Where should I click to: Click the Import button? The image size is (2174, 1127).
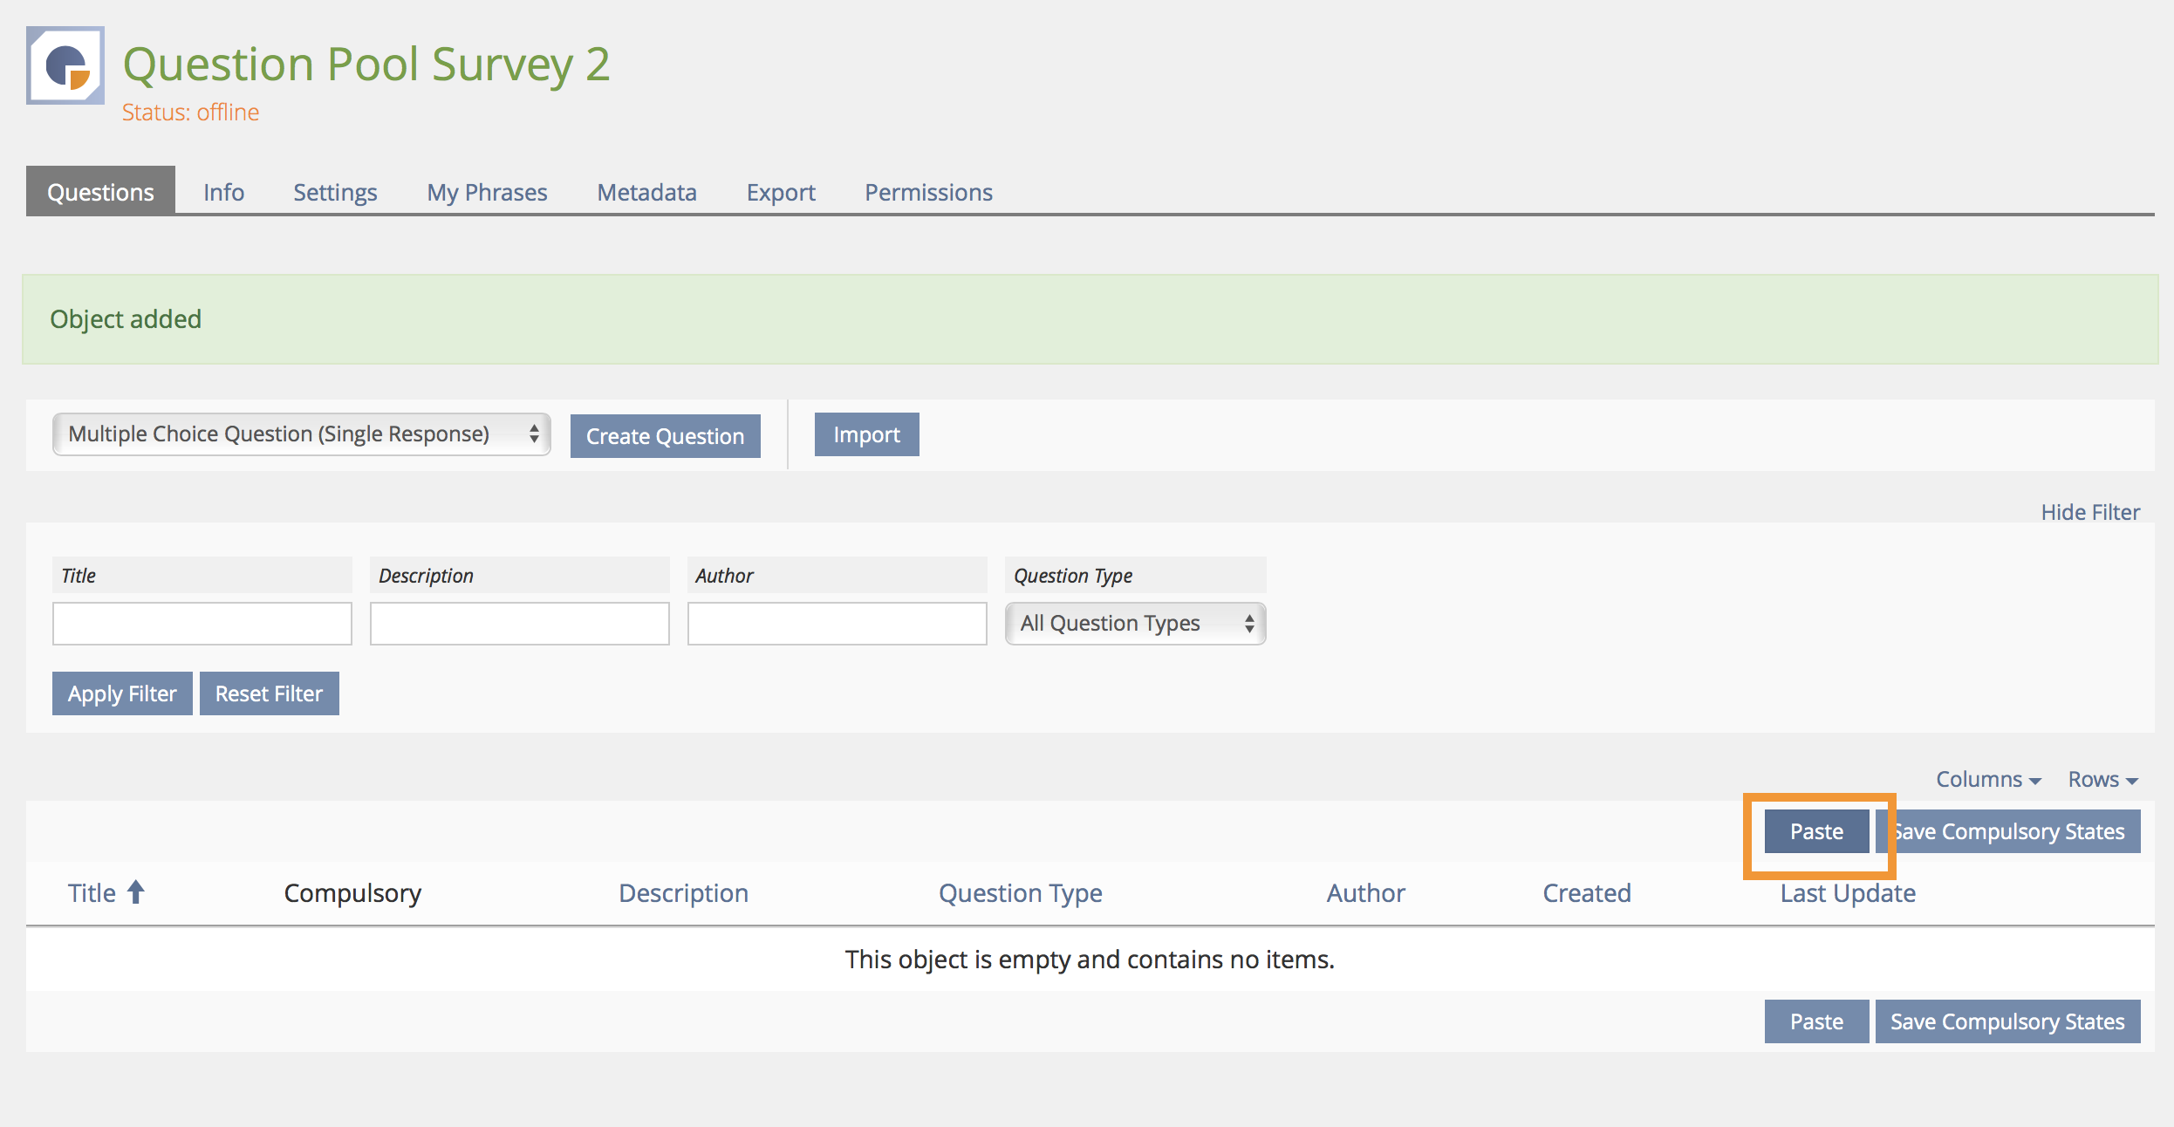tap(866, 434)
